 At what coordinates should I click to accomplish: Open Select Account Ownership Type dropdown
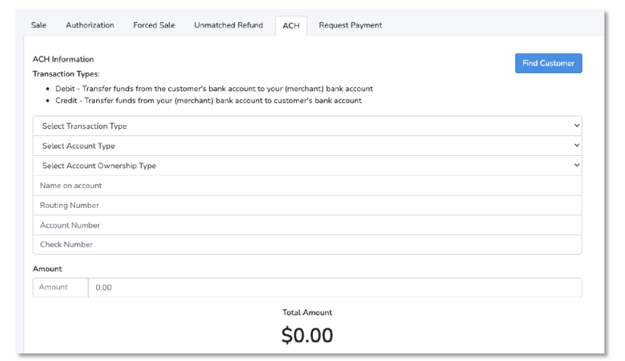(x=307, y=165)
